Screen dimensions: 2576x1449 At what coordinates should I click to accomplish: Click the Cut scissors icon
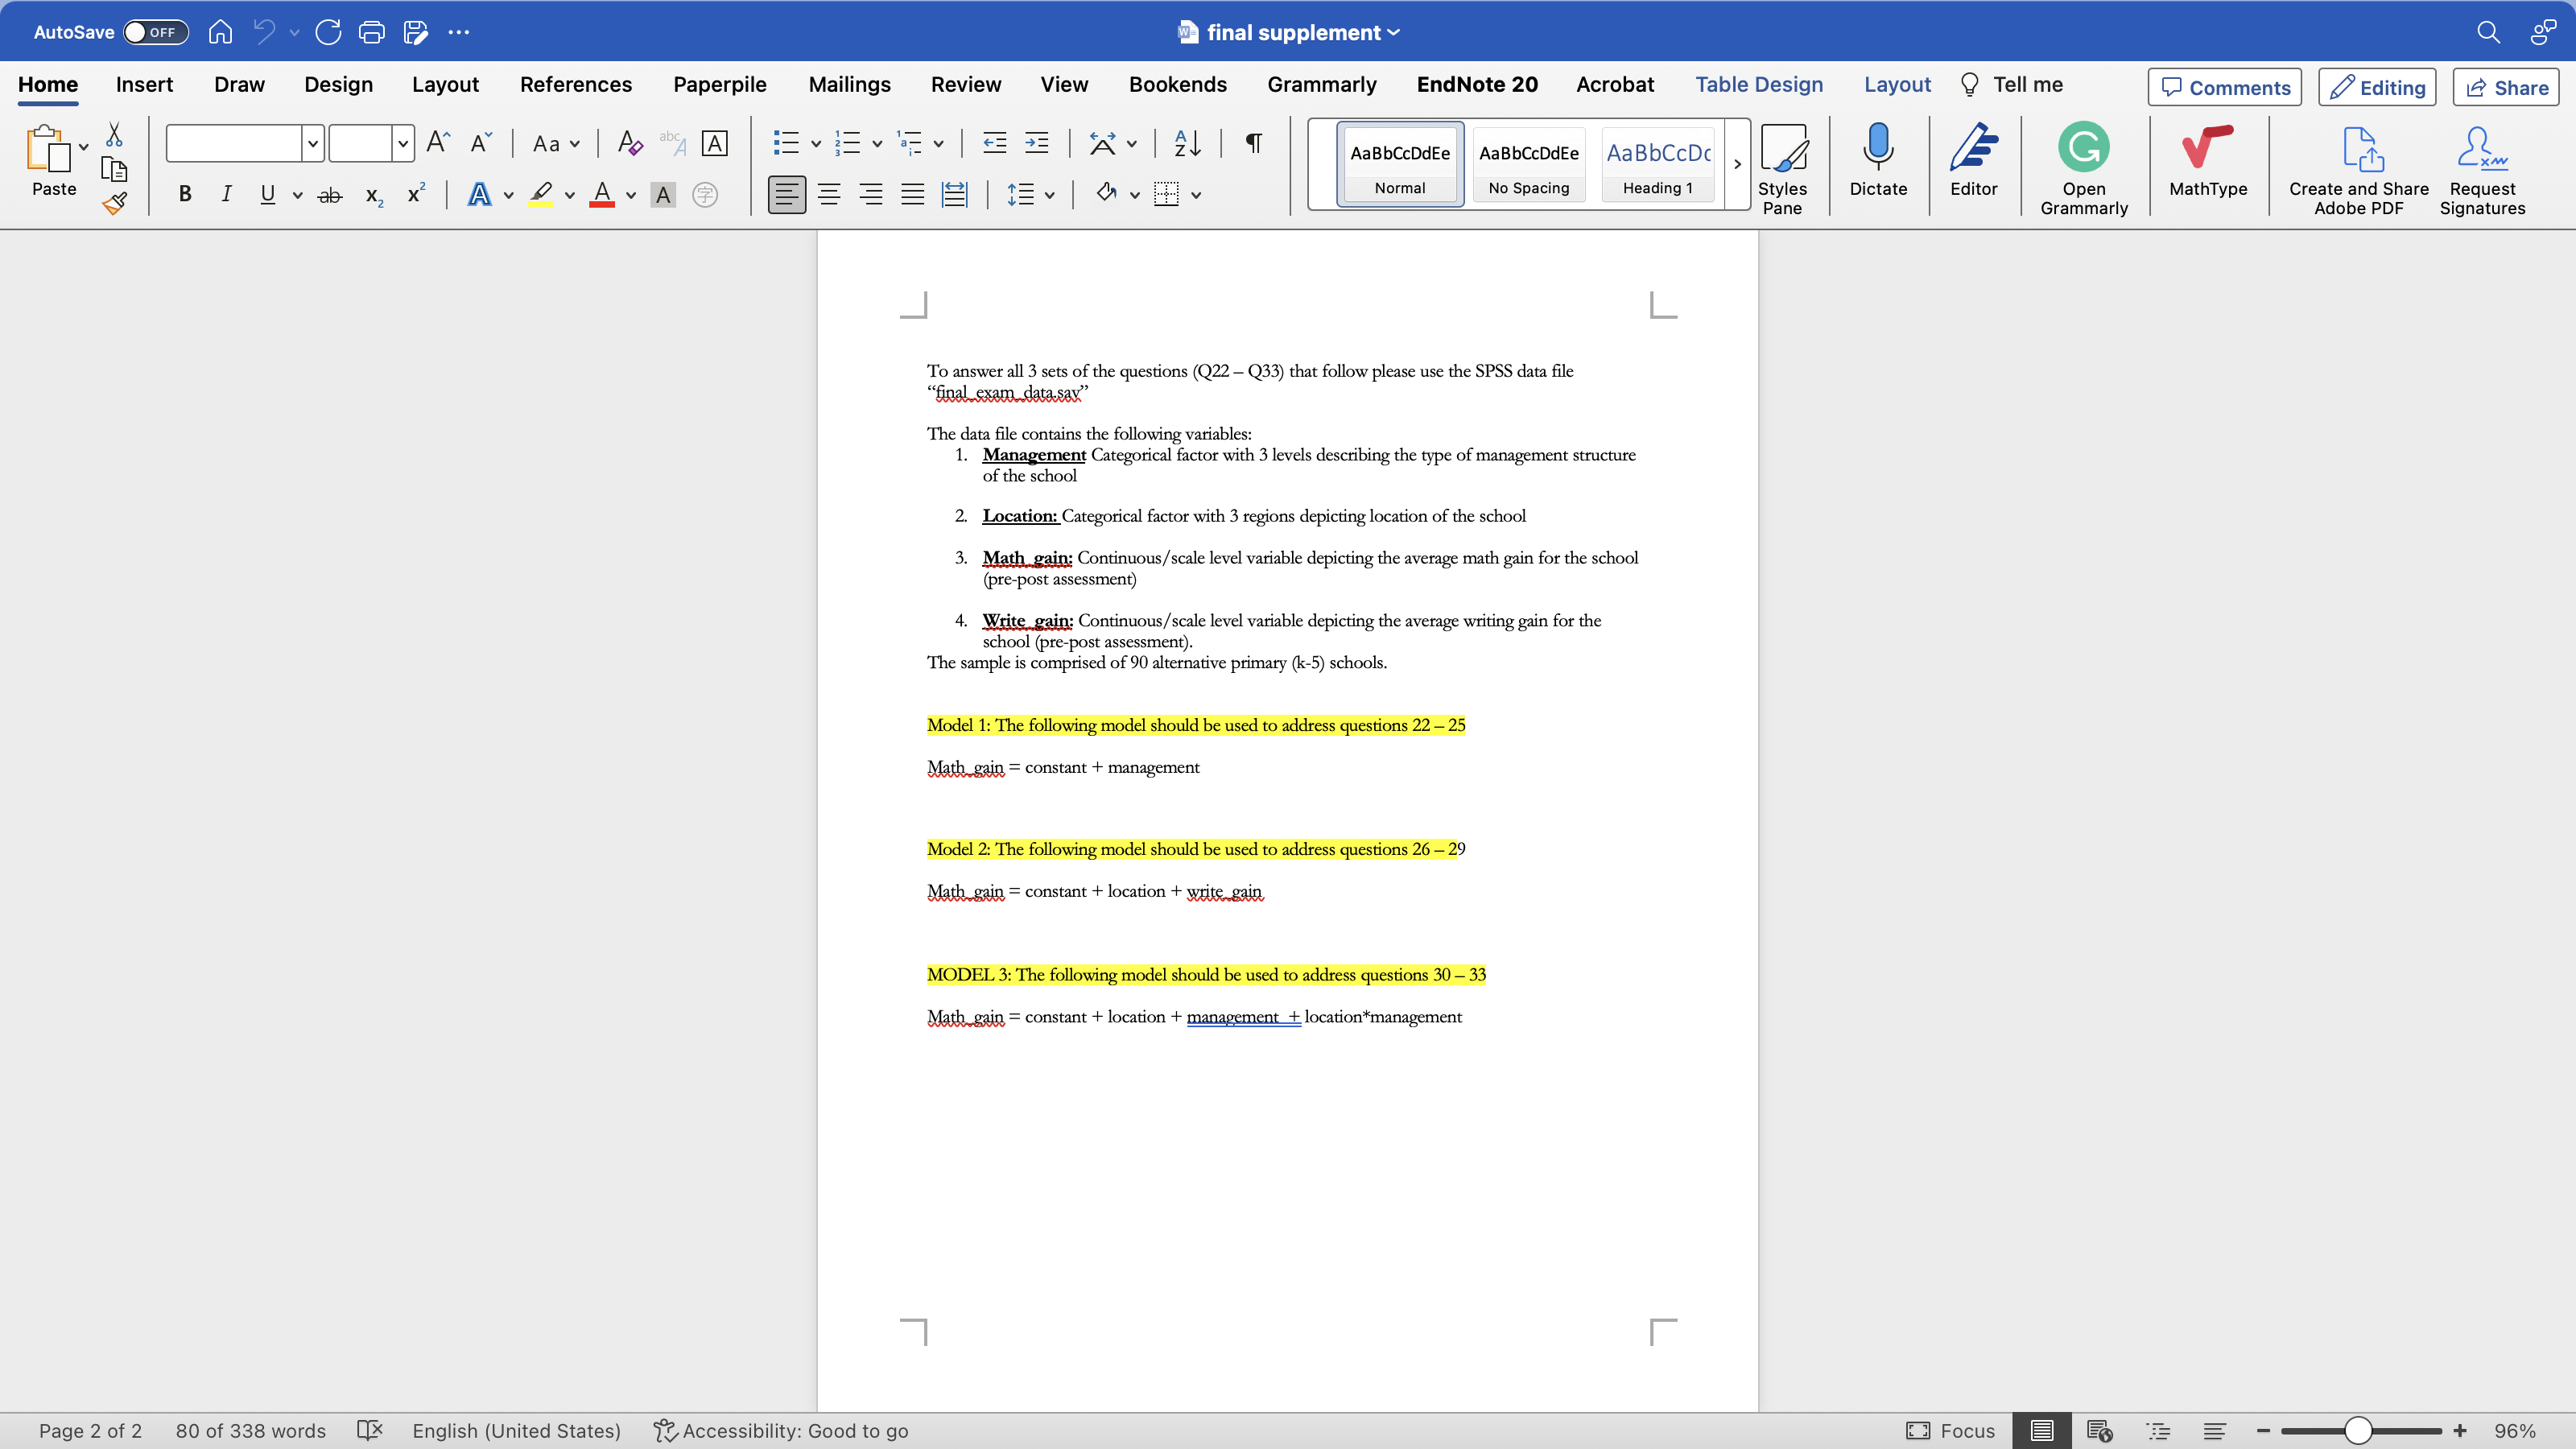click(x=114, y=134)
